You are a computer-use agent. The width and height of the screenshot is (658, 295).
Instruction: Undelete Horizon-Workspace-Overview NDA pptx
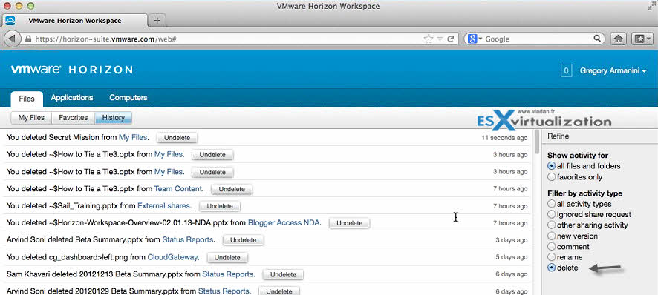click(349, 223)
